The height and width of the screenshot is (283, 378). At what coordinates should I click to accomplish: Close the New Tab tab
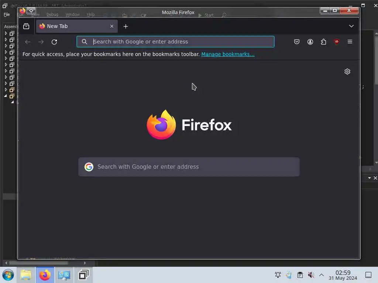click(111, 26)
